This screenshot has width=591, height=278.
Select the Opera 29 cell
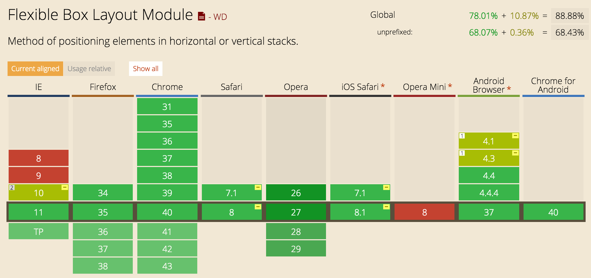tap(296, 249)
